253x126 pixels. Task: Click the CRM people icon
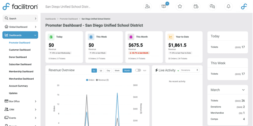6,109
